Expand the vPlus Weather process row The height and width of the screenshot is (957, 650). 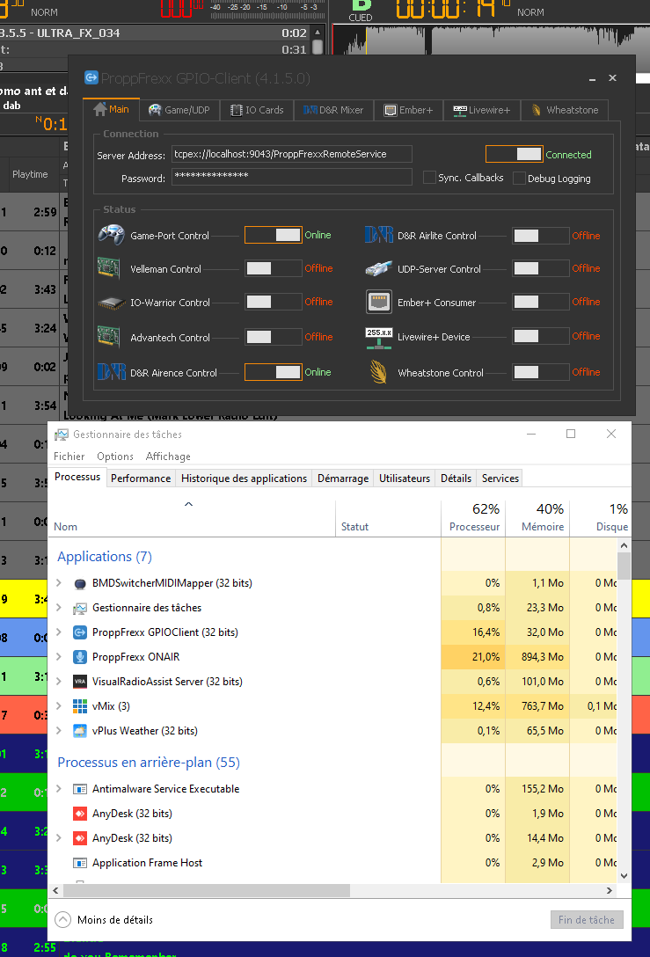(x=59, y=731)
